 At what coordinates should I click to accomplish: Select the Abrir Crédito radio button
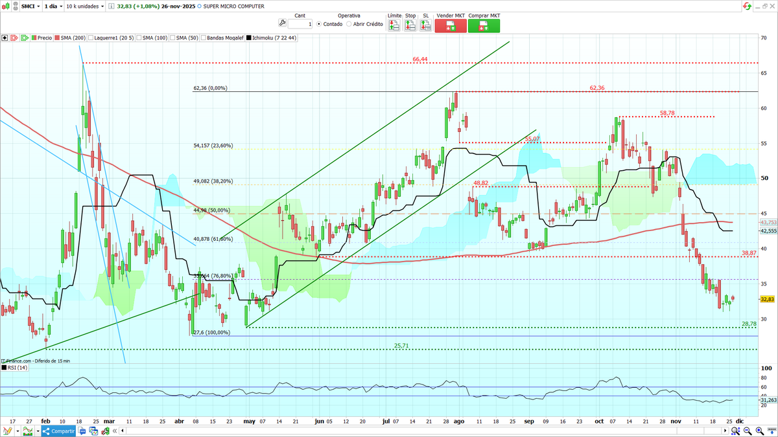point(349,24)
